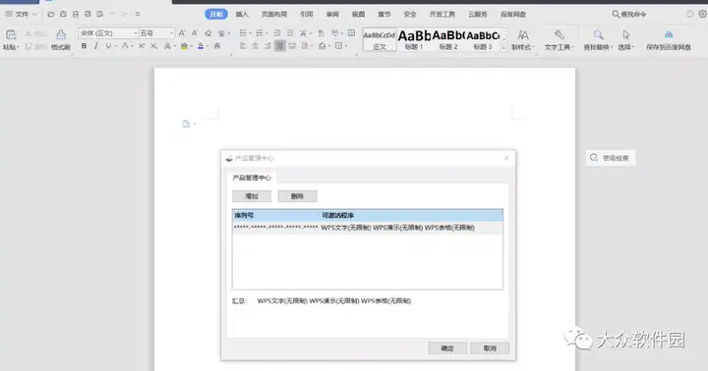Viewport: 708px width, 371px height.
Task: Click the decrease indent icon
Action: [x=277, y=33]
